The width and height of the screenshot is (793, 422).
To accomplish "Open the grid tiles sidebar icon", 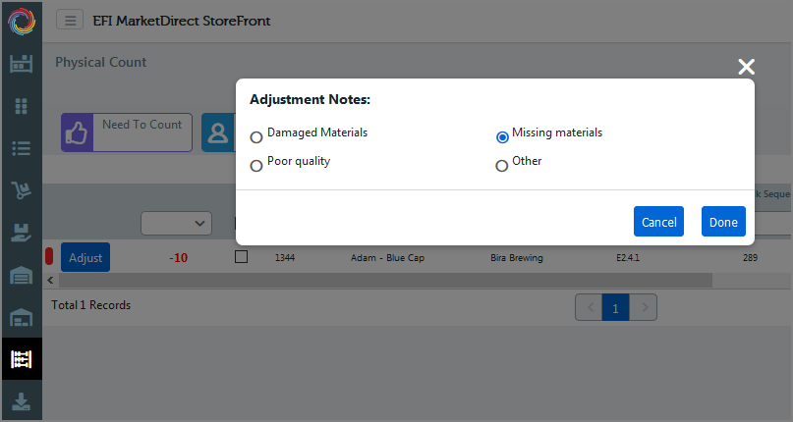I will [22, 106].
